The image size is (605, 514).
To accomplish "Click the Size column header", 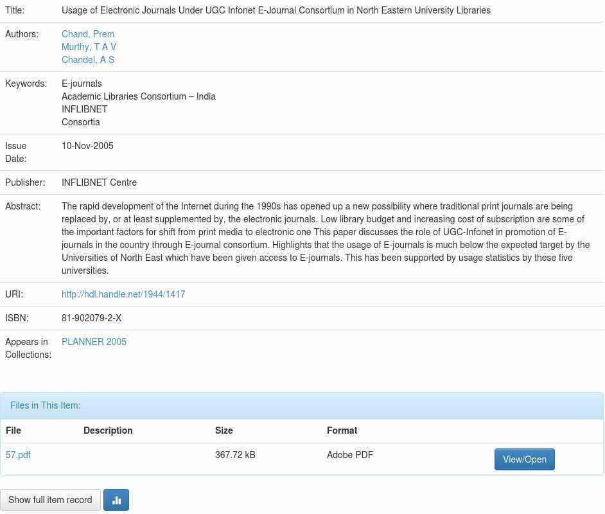I will (224, 430).
